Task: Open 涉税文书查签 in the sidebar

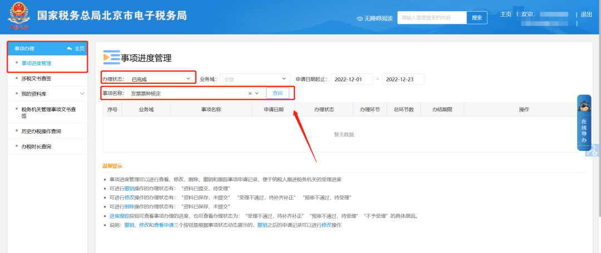Action: (x=36, y=79)
